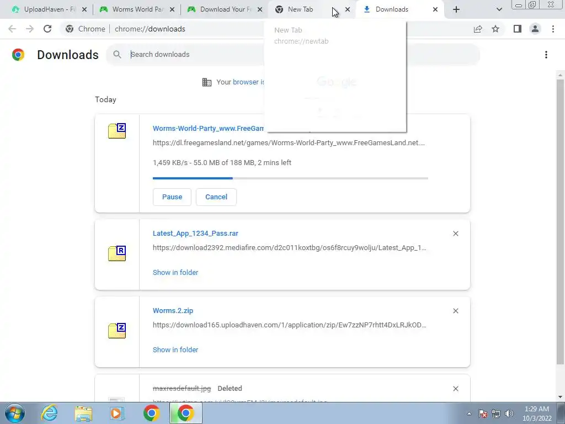Remove Latest_App_1234_Pass.rar from list
This screenshot has width=565, height=424.
(x=455, y=234)
